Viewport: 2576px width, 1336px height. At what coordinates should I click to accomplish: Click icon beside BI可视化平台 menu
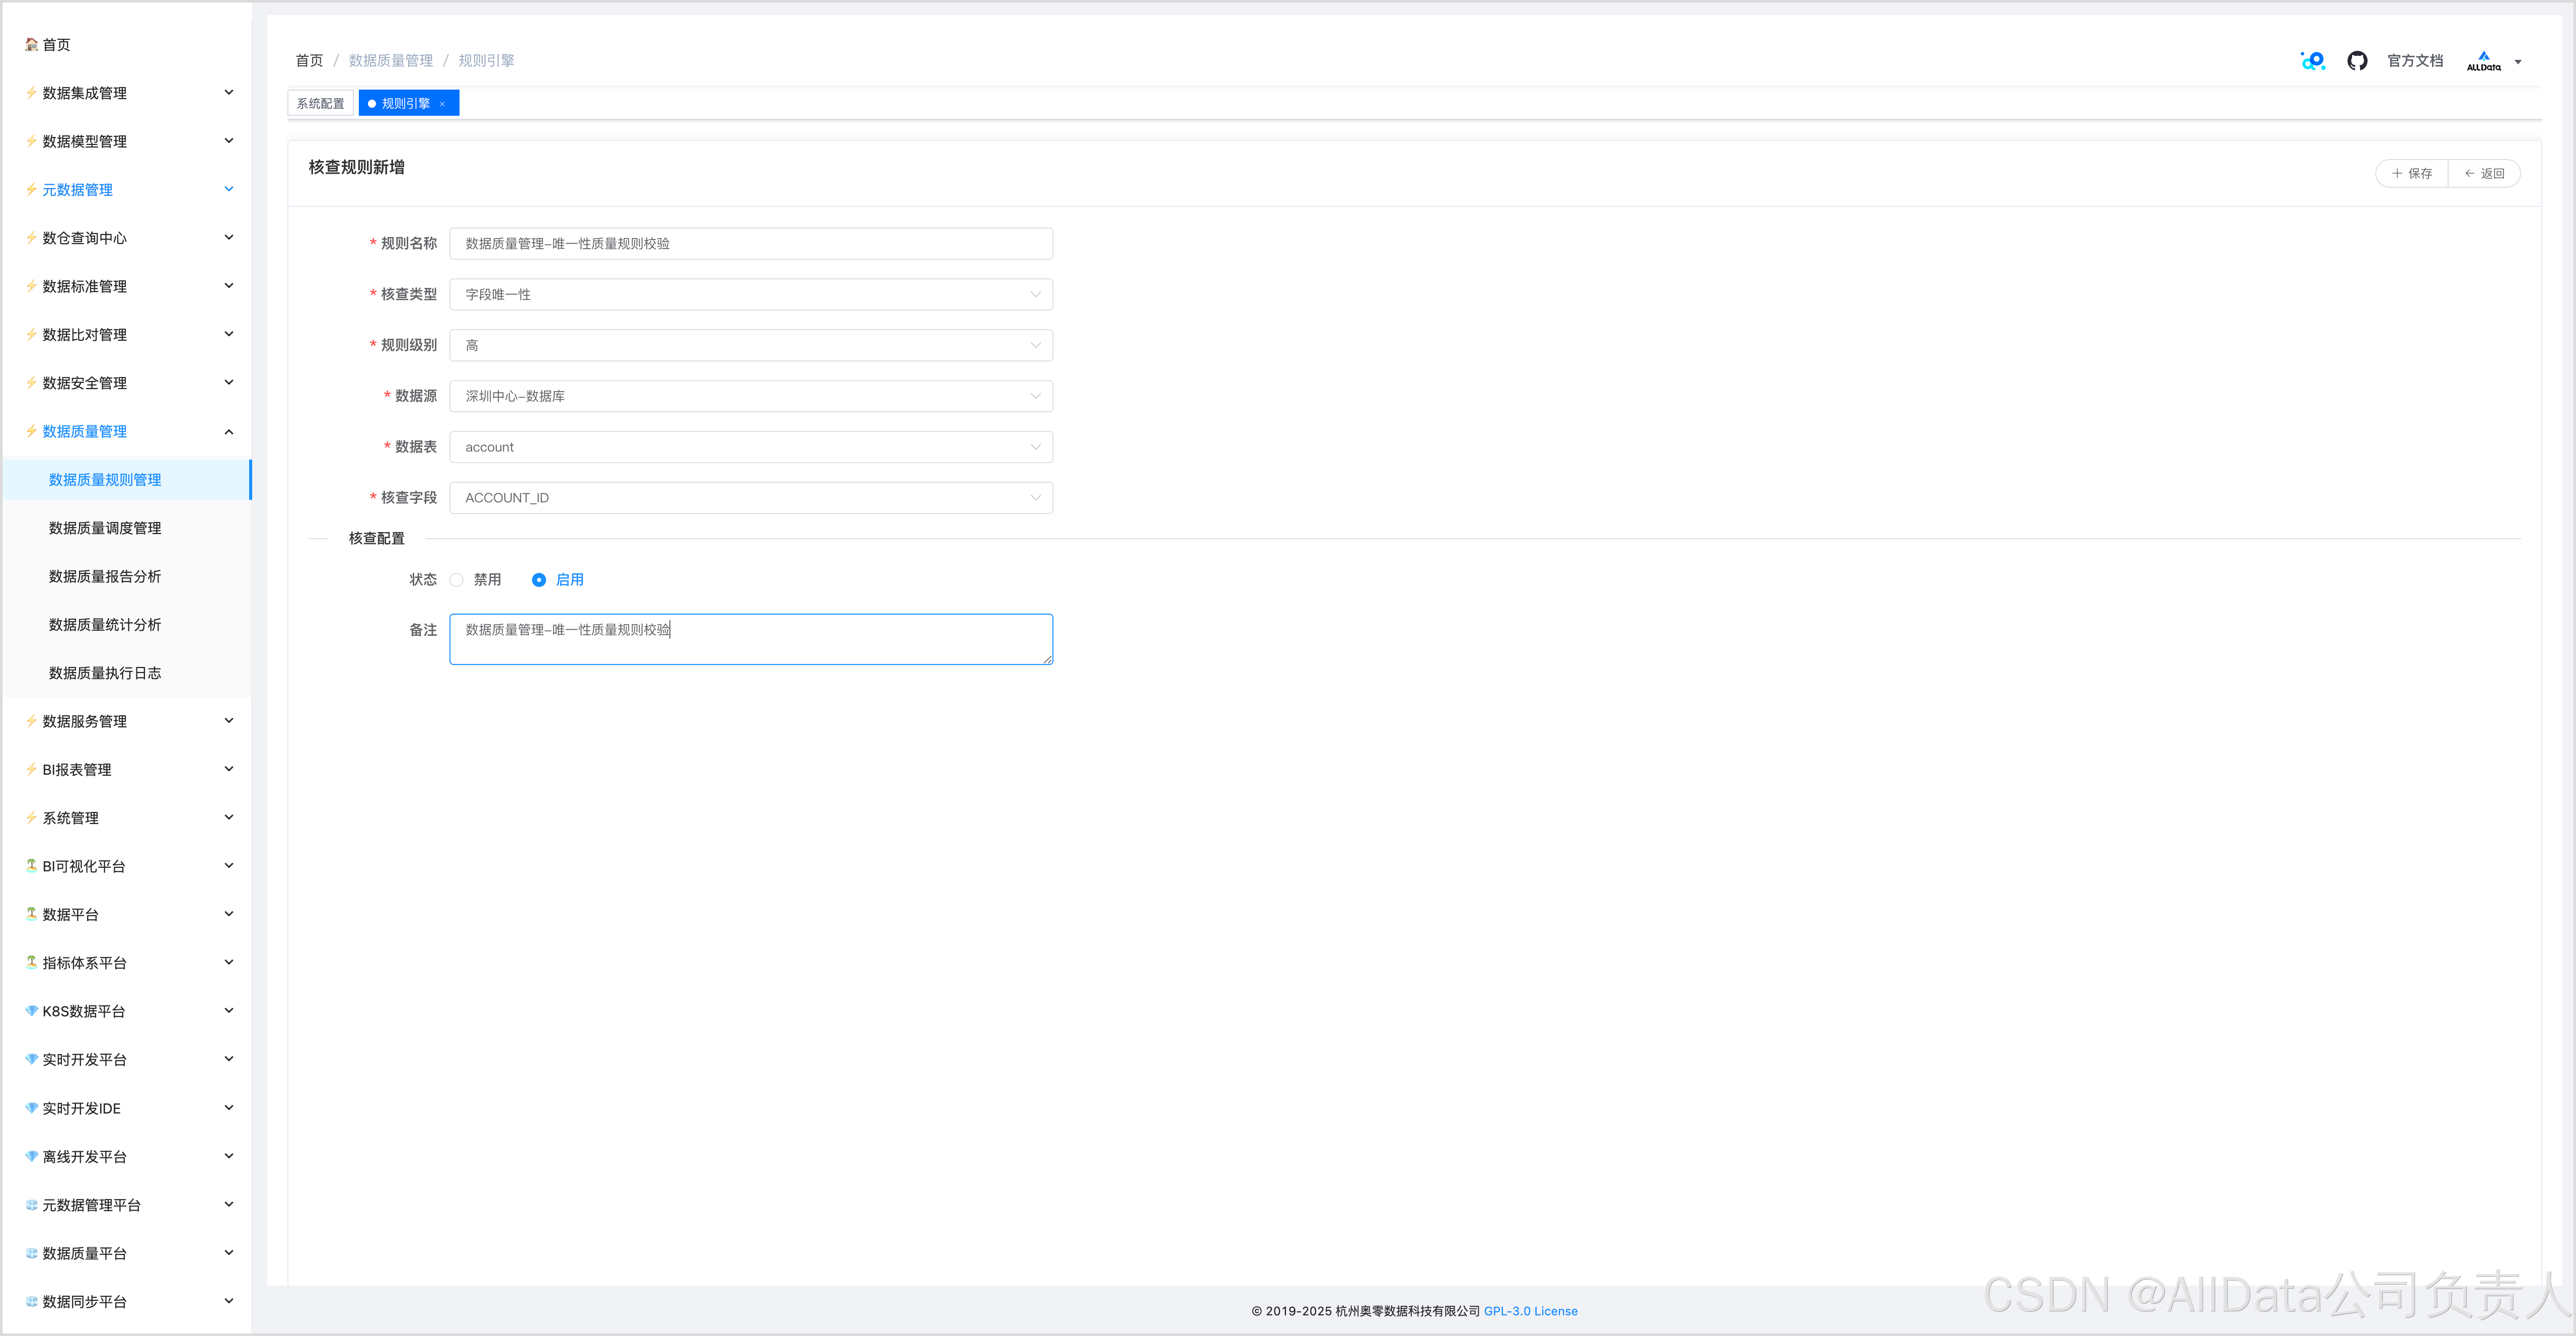(x=32, y=866)
